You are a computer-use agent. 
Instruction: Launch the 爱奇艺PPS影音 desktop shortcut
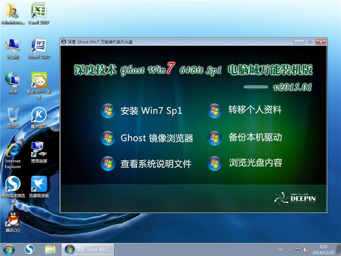click(x=39, y=85)
